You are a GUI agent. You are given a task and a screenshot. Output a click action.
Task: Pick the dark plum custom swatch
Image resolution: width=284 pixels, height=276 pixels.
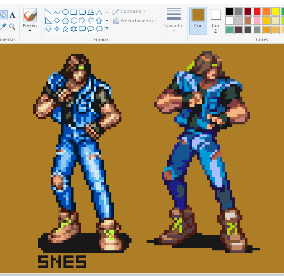click(239, 30)
